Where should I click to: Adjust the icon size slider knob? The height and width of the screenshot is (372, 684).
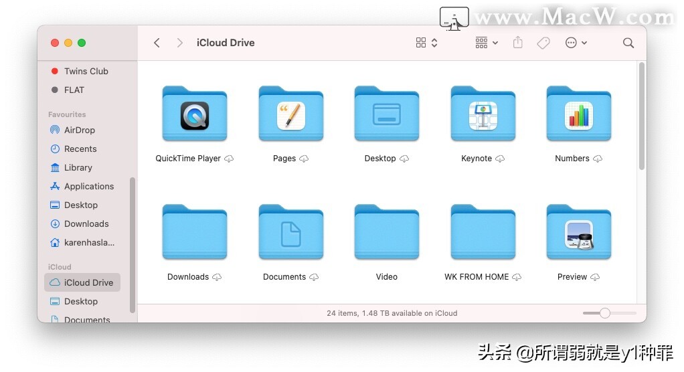point(604,313)
